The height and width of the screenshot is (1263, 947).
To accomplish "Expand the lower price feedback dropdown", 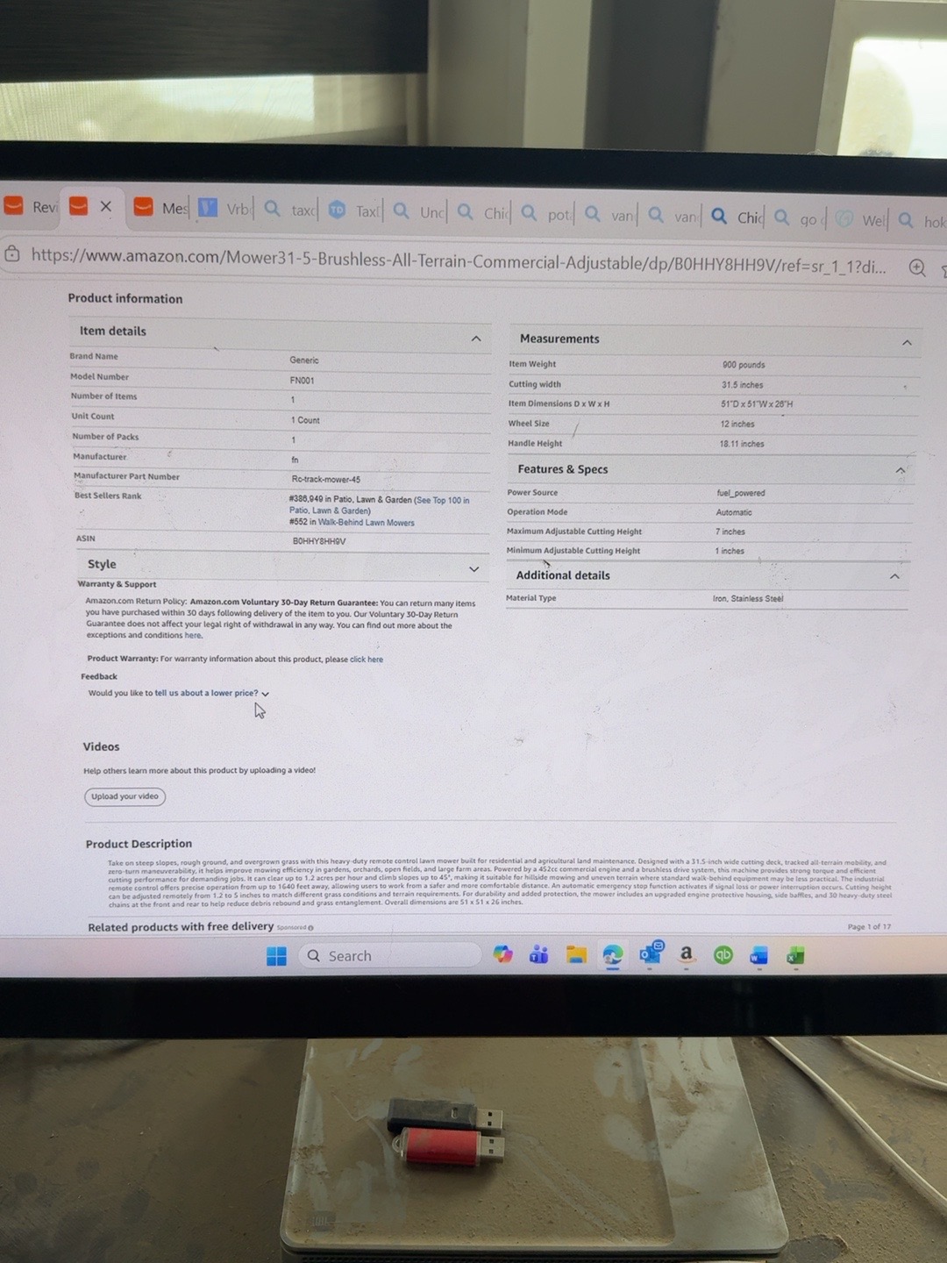I will pyautogui.click(x=265, y=694).
